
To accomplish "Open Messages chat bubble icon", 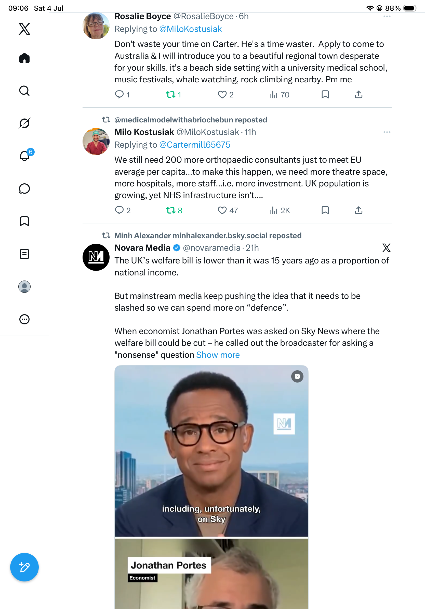I will [x=24, y=188].
